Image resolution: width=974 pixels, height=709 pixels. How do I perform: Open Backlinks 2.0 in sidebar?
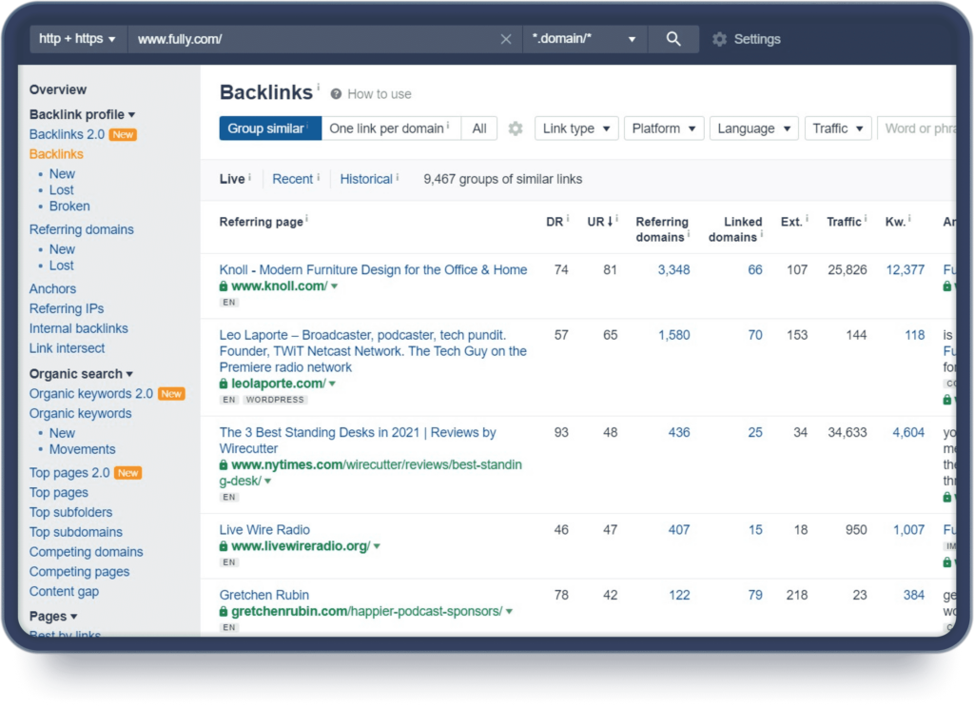click(67, 135)
